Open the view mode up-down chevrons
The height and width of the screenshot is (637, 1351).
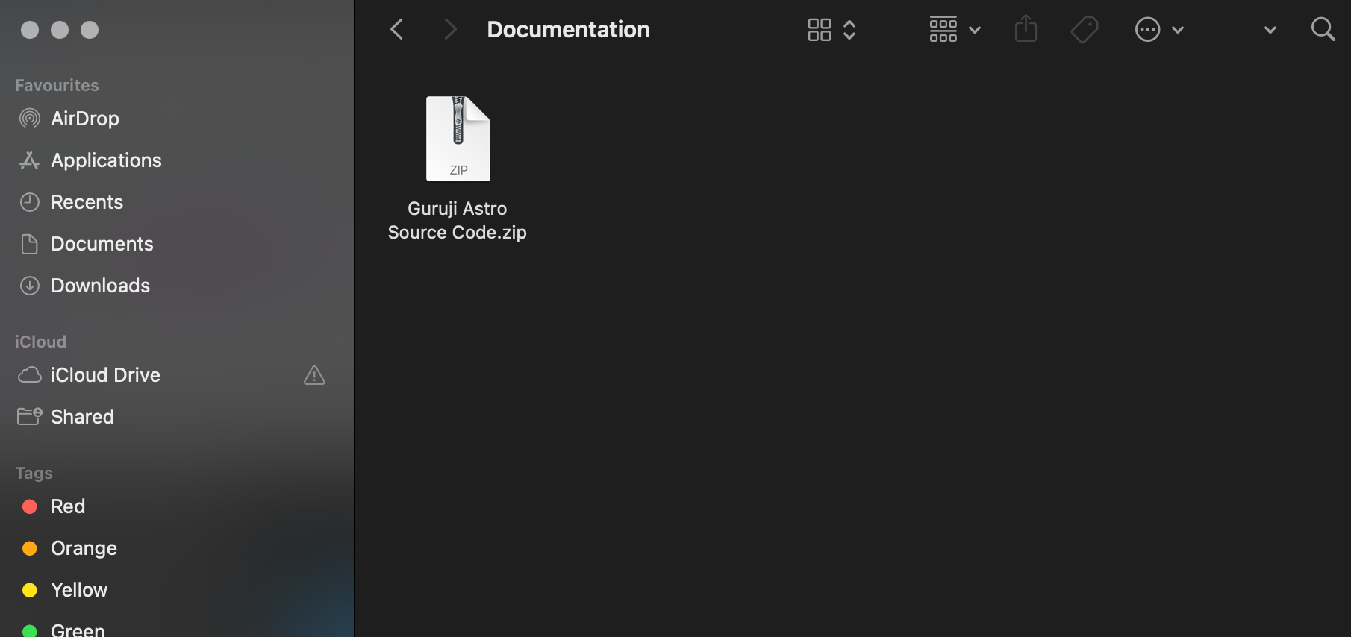849,30
